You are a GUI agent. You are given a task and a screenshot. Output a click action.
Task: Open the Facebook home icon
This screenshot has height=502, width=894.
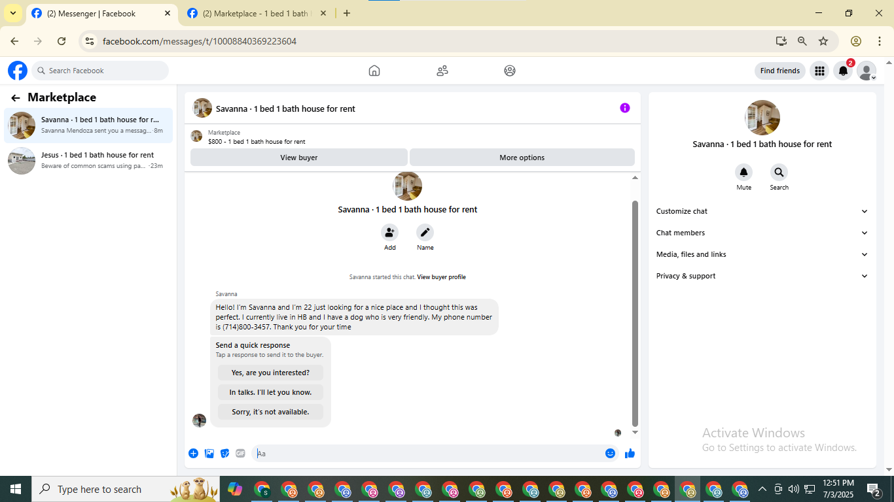point(374,71)
